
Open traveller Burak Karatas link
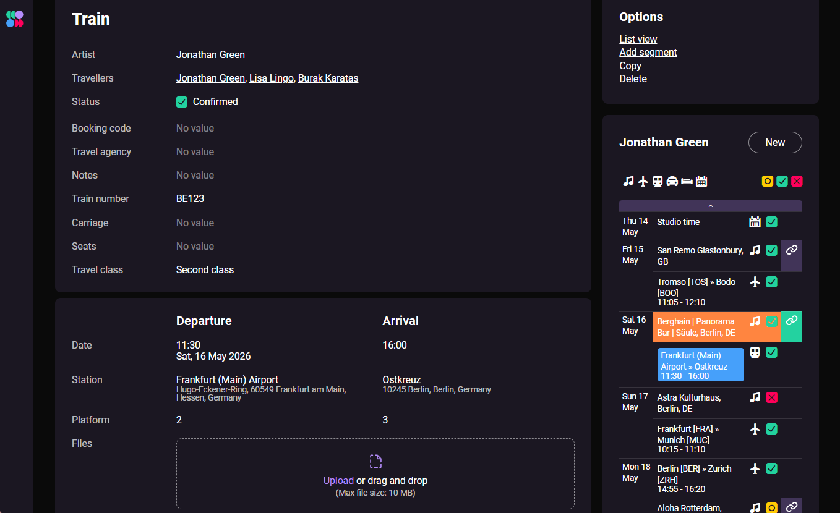328,78
